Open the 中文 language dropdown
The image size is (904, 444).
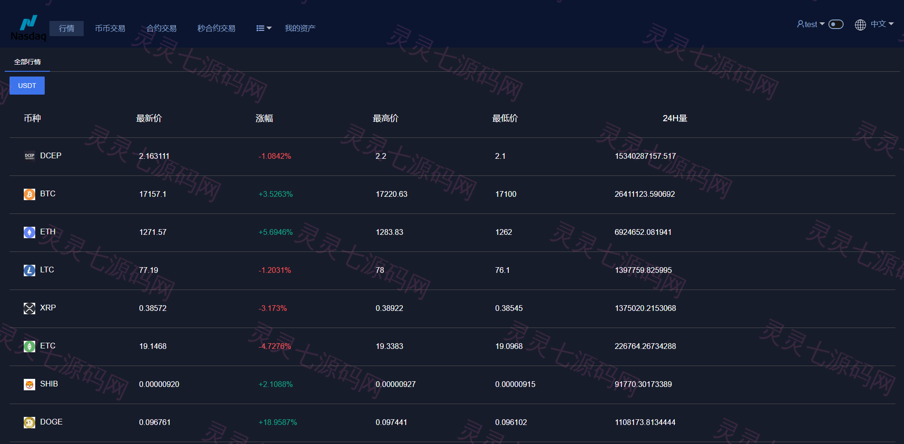pos(882,24)
